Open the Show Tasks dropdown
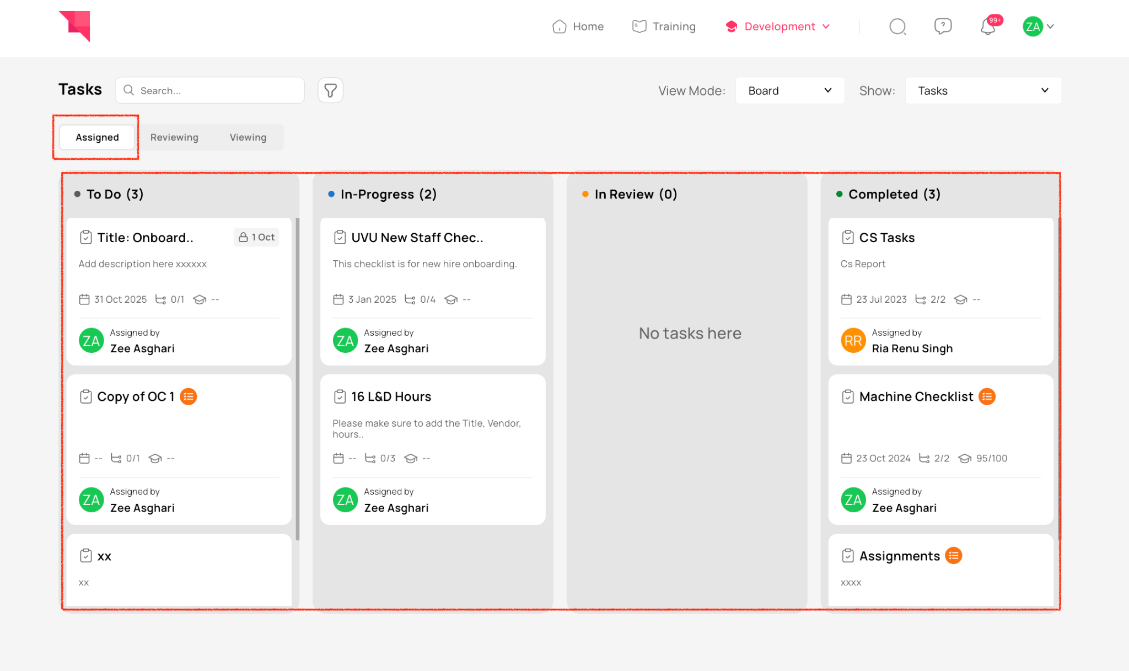 tap(983, 90)
